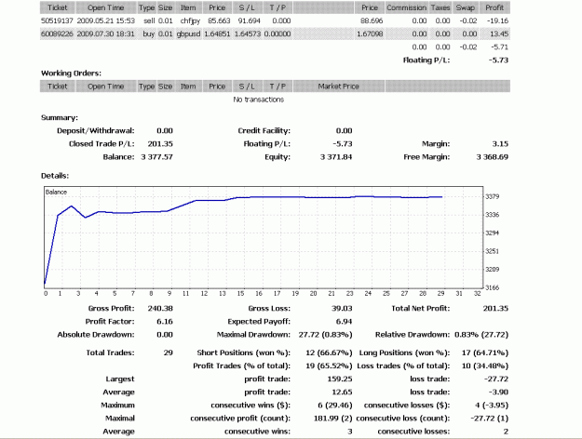Click the 3166 chart axis label
Image resolution: width=582 pixels, height=439 pixels.
click(493, 287)
